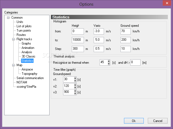Select the 3D Classic category
This screenshot has width=173, height=129.
[x=28, y=56]
